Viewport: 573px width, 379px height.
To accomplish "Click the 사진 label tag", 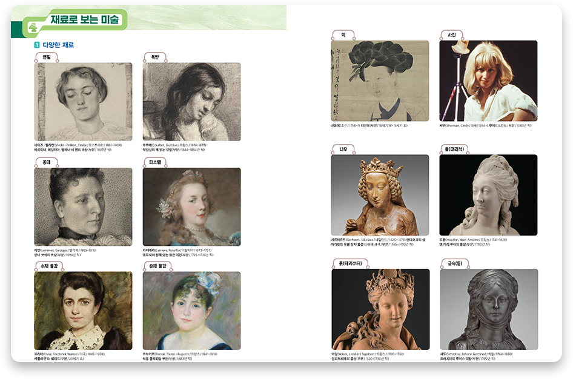I will [x=452, y=35].
